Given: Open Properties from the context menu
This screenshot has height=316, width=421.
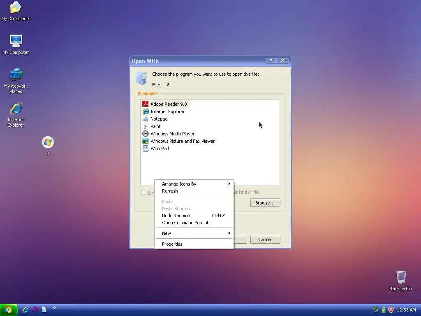Looking at the screenshot, I should pos(194,244).
